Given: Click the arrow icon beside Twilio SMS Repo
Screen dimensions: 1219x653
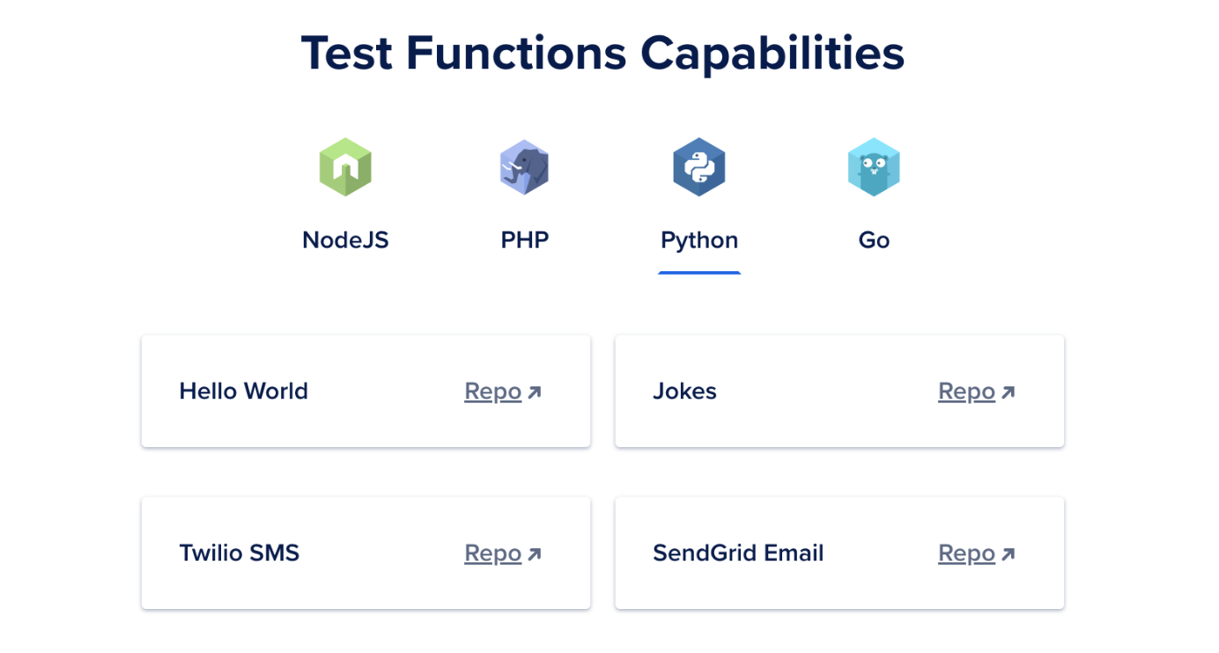Looking at the screenshot, I should point(535,553).
